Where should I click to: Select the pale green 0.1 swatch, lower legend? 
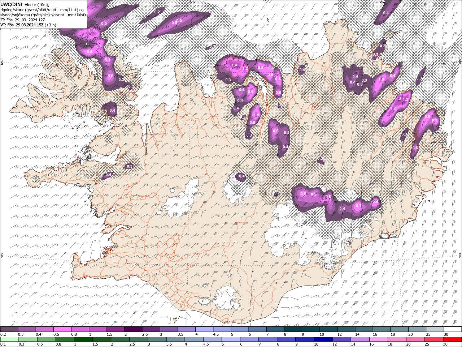click(9, 339)
